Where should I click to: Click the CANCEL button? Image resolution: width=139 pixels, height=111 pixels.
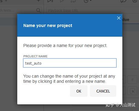[x=103, y=91]
